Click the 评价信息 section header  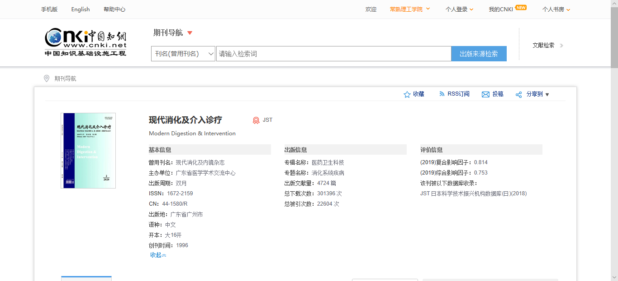pos(481,150)
